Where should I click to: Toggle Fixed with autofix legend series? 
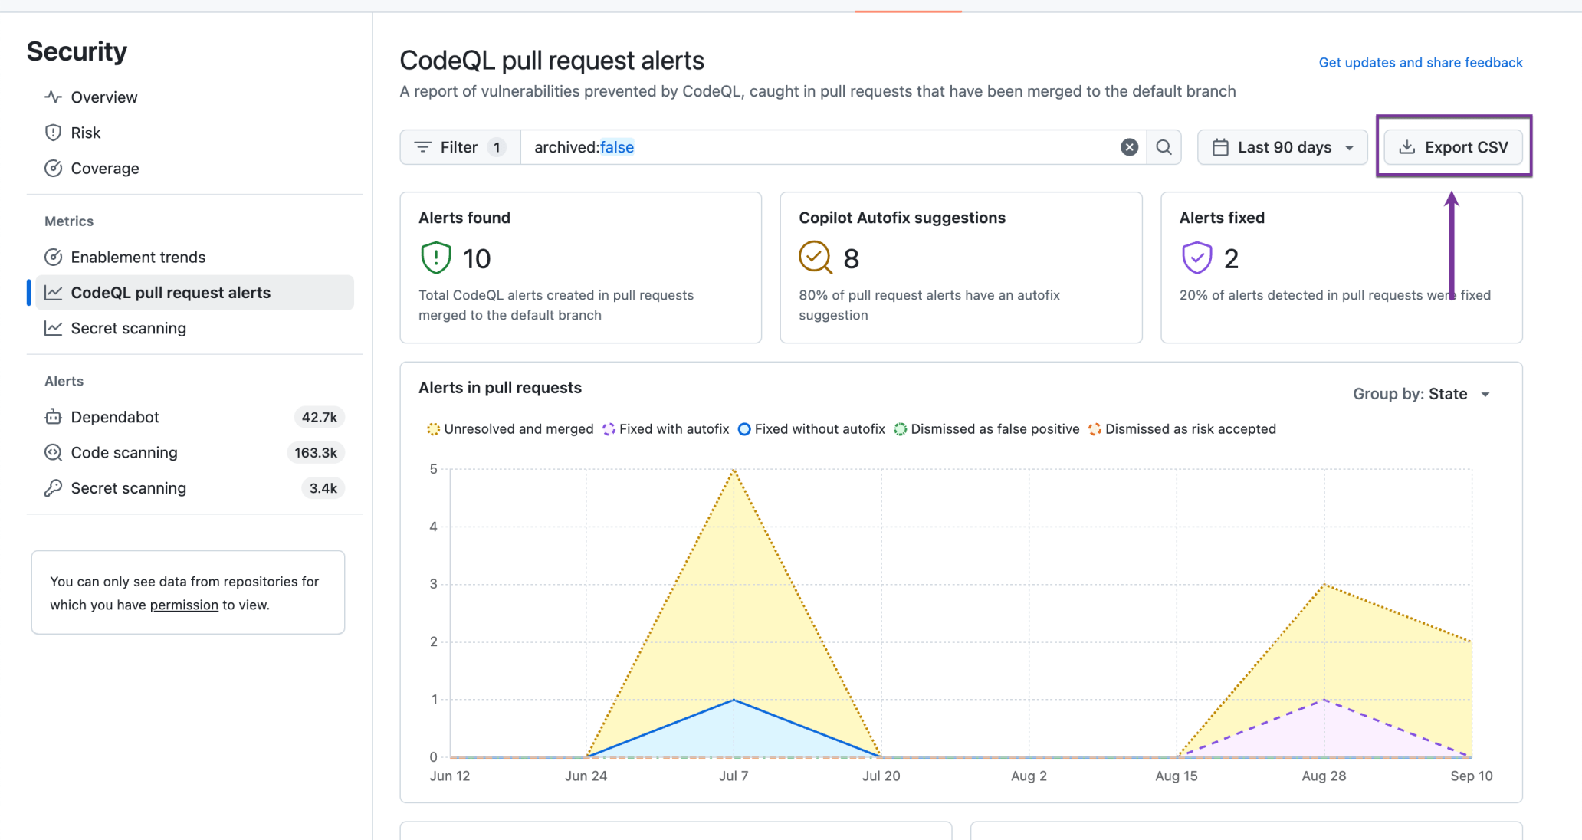pyautogui.click(x=665, y=429)
